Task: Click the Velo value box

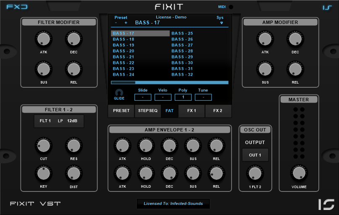Action: 163,97
